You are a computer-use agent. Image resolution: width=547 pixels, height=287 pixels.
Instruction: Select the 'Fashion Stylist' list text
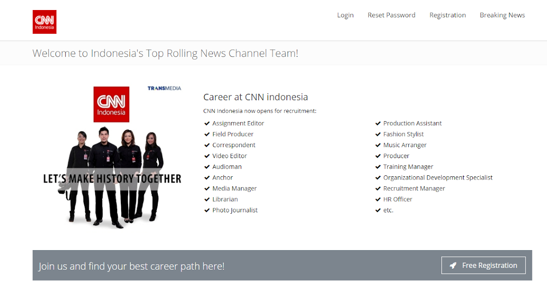pos(403,134)
